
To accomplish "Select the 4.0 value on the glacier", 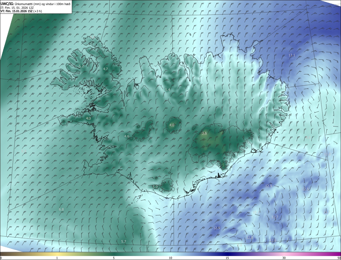I will (172, 125).
